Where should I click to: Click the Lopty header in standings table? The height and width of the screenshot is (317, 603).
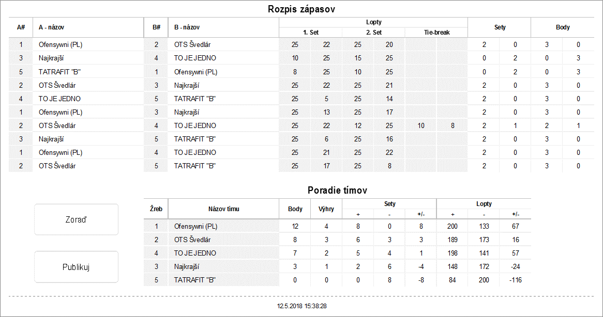tap(484, 204)
